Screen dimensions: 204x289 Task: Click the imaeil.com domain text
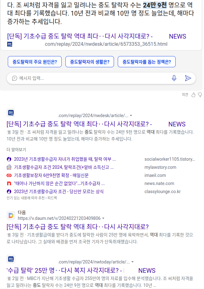[x=155, y=175]
